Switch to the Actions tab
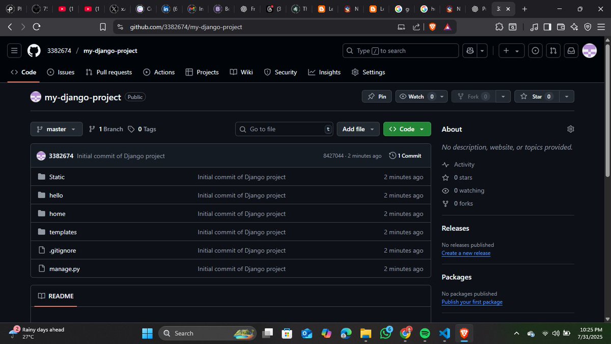The image size is (611, 344). click(159, 72)
